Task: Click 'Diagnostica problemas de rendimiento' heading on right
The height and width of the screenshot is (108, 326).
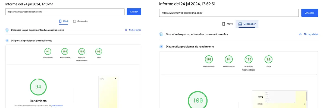Action: pyautogui.click(x=190, y=46)
